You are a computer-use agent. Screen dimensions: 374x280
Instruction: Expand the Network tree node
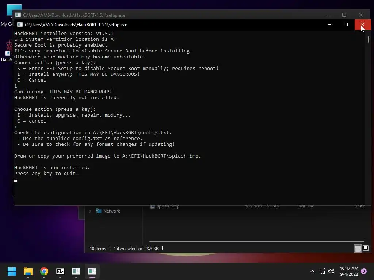click(90, 211)
